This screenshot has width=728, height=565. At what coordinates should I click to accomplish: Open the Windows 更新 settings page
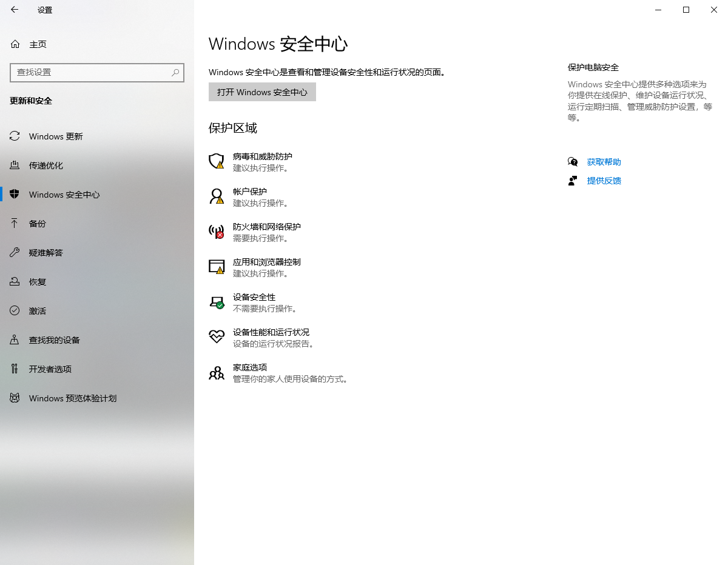pos(97,136)
